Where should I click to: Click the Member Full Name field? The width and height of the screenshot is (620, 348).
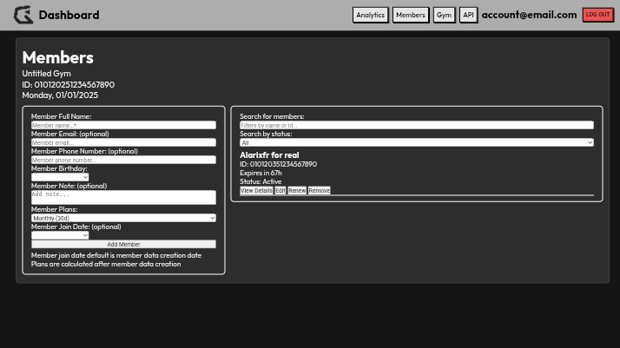click(123, 125)
